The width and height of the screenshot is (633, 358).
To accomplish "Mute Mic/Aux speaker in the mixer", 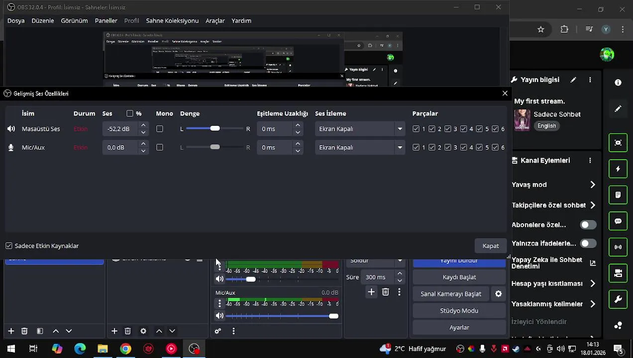I will pos(219,316).
